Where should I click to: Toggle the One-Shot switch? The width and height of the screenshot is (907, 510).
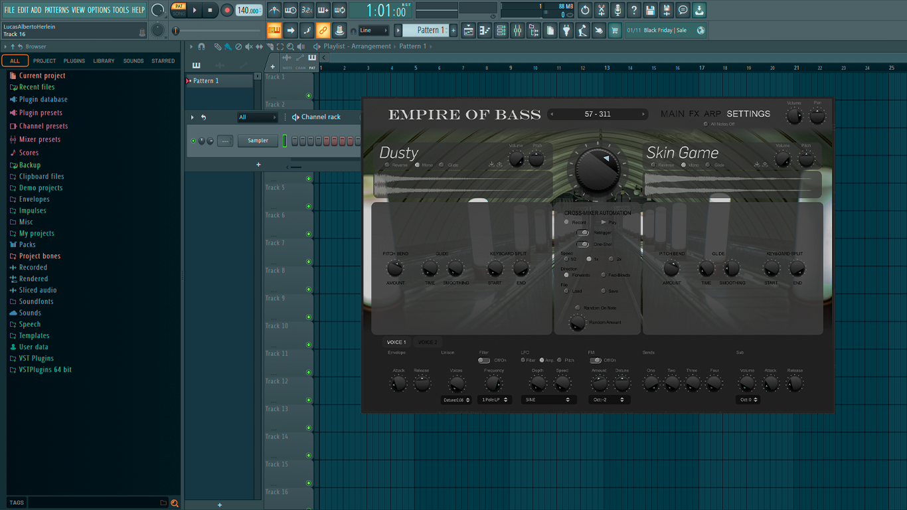[x=582, y=244]
